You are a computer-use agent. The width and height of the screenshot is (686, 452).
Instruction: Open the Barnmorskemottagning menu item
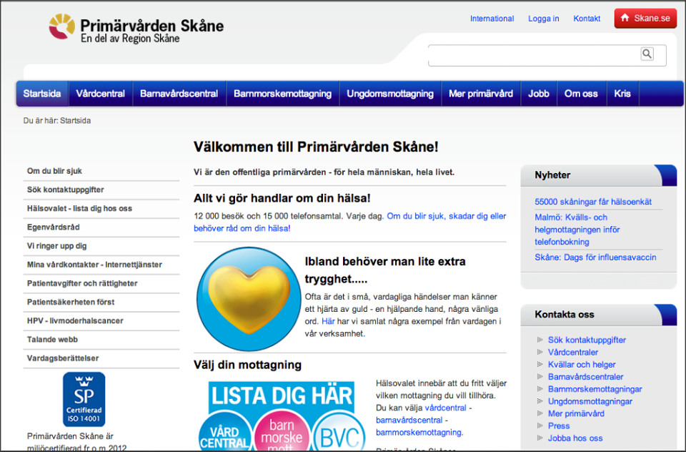283,93
